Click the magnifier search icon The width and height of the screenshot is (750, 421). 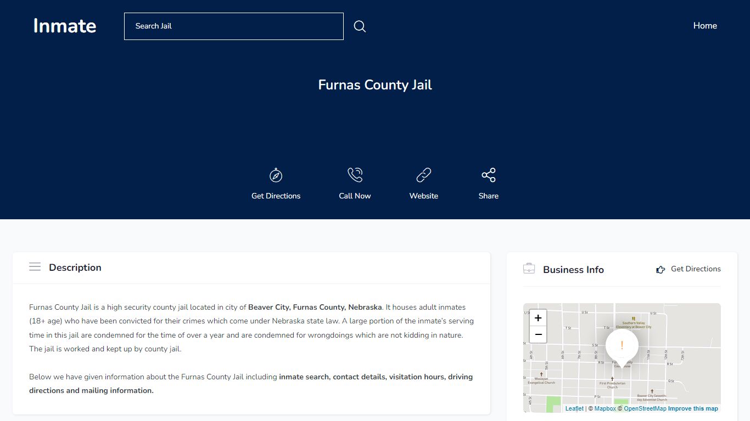click(360, 26)
